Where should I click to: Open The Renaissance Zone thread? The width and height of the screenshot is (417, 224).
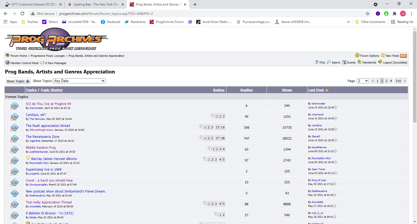pyautogui.click(x=42, y=136)
